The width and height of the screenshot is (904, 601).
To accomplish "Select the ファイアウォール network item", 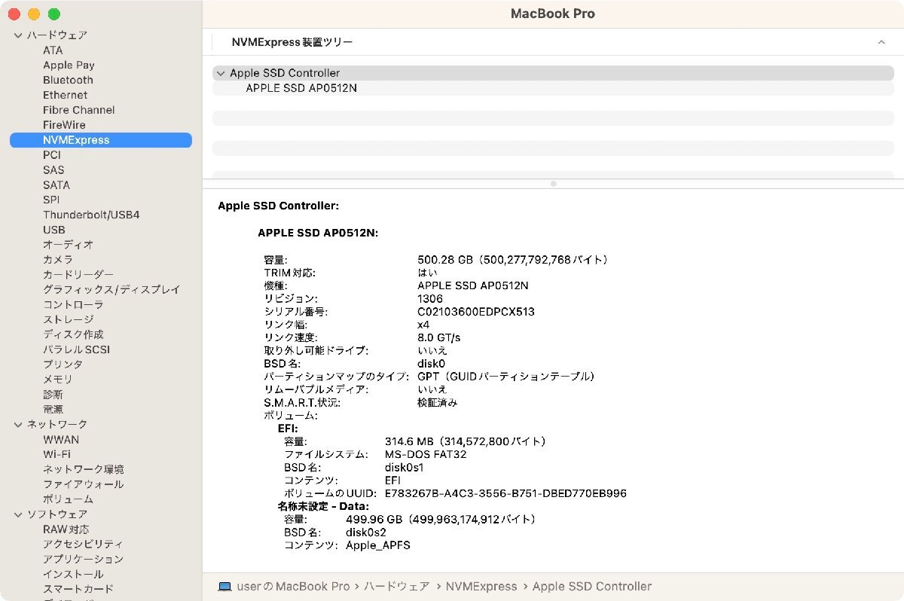I will 83,484.
